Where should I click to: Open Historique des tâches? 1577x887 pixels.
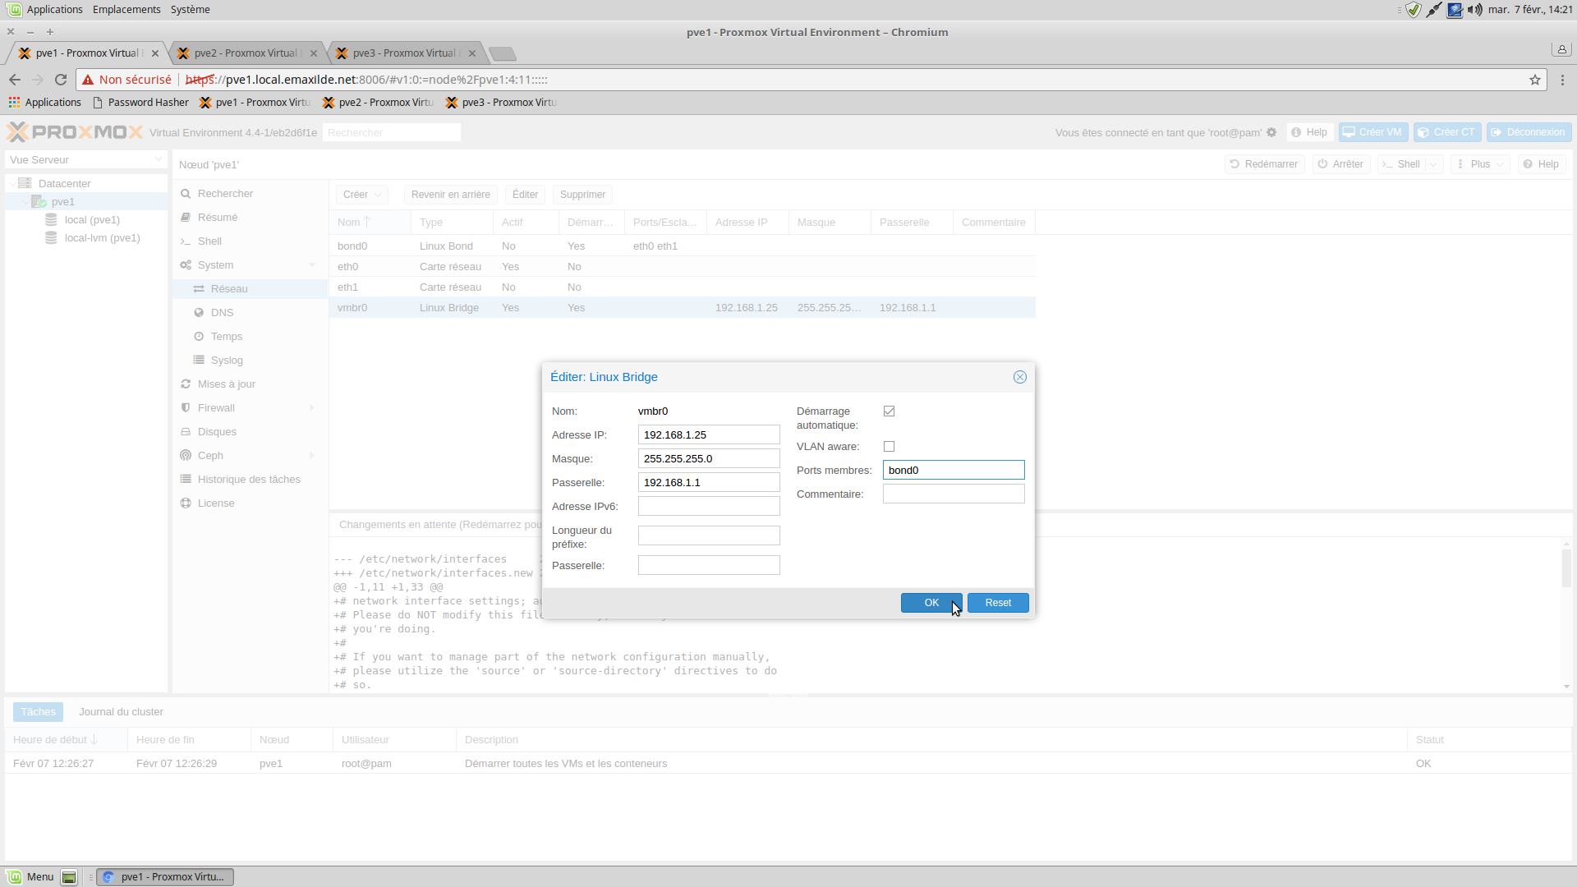point(250,480)
